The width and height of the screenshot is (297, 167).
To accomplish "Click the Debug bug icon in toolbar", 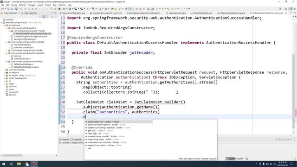I will click(x=64, y=9).
